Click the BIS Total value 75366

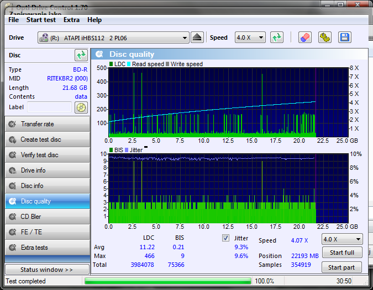click(176, 265)
